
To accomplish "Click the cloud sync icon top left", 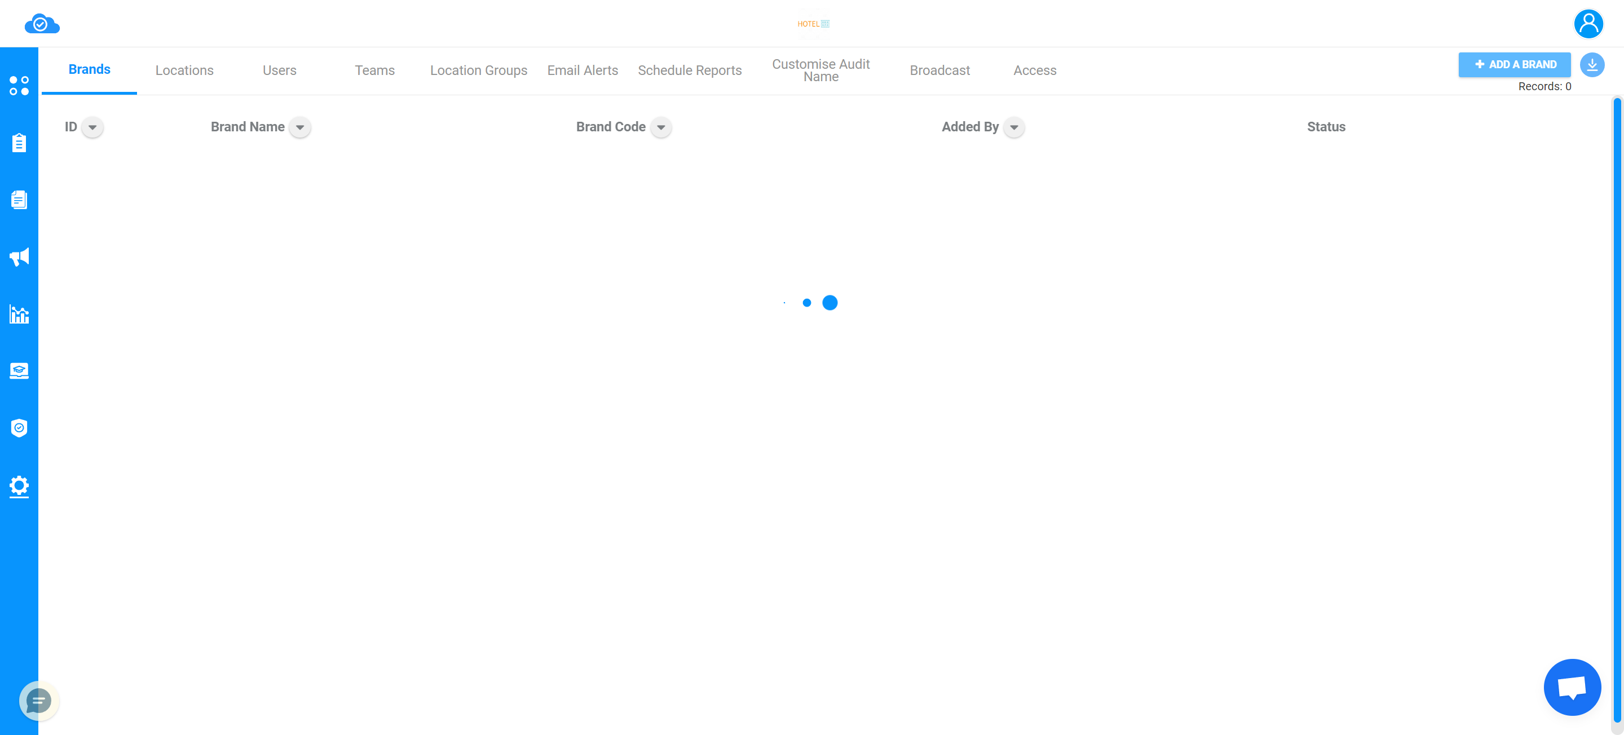I will pos(41,23).
